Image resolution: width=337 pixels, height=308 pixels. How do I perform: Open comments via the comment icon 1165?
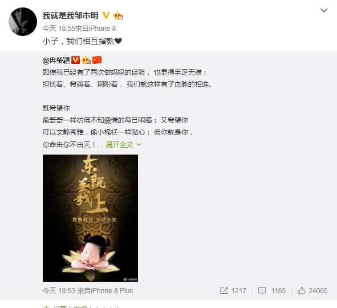(x=272, y=290)
